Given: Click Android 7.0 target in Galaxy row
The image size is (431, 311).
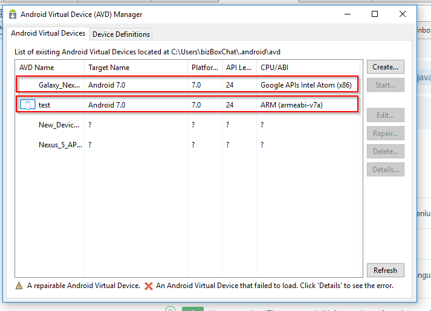Looking at the screenshot, I should 106,85.
